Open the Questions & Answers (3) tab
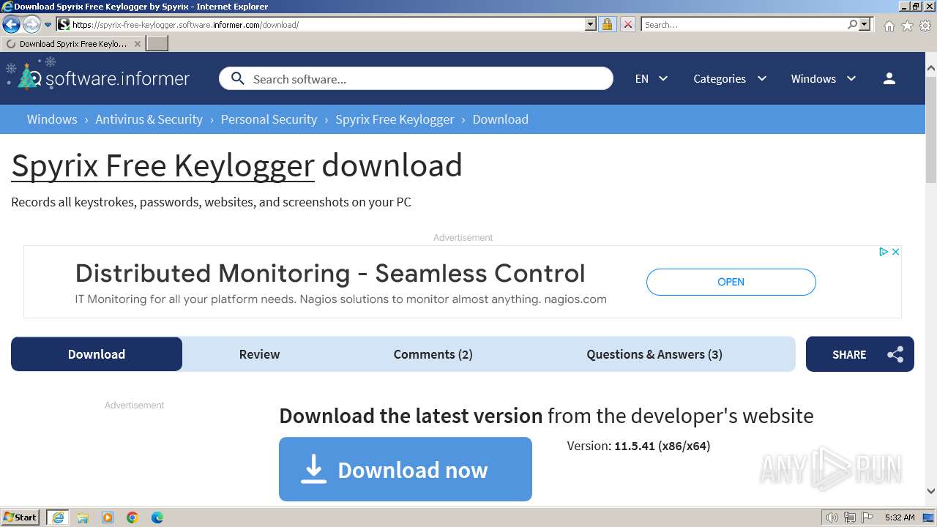 coord(654,354)
